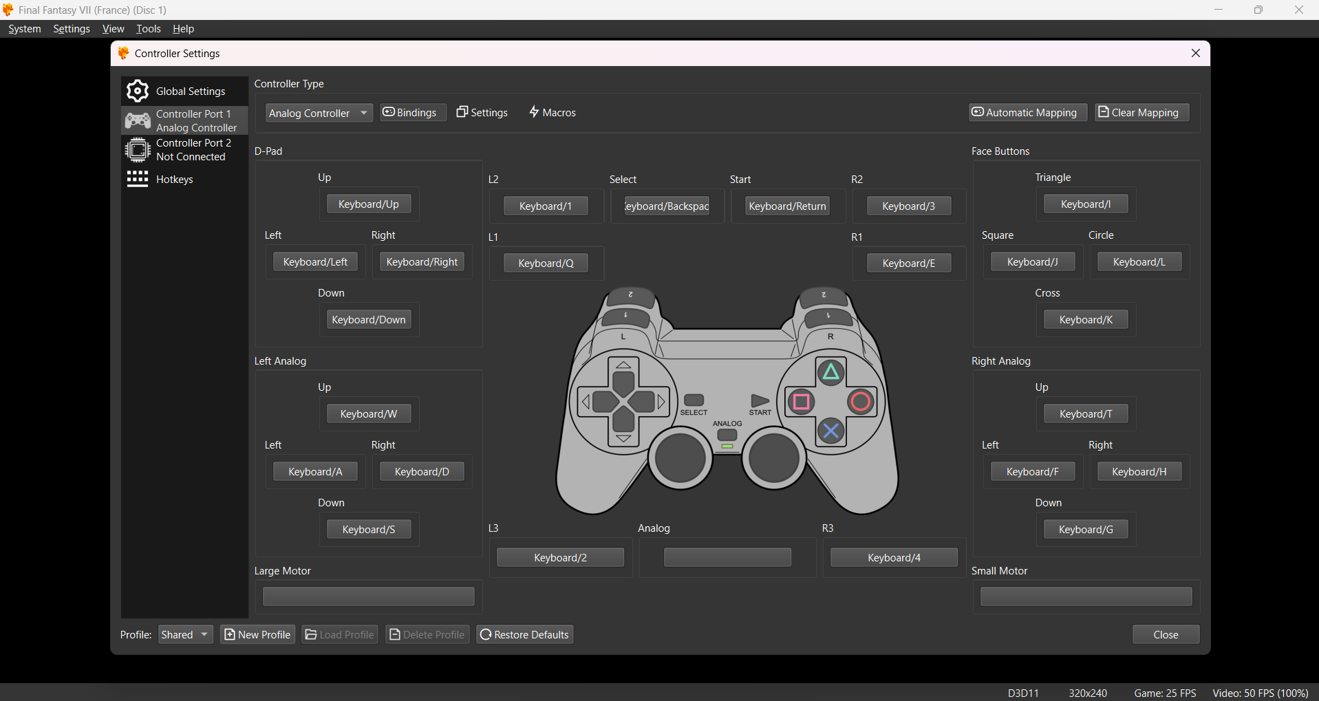Rebind the Start button Keyboard/Return
Viewport: 1319px width, 701px height.
tap(786, 206)
